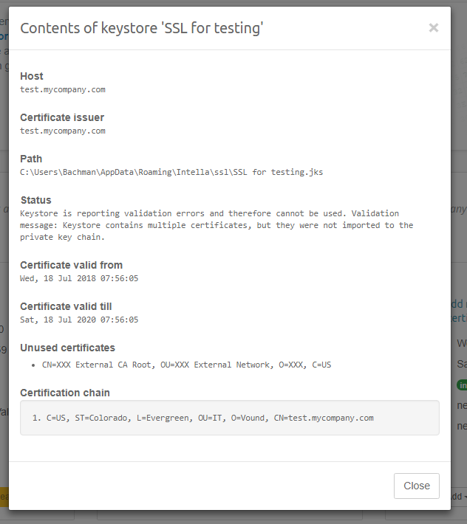Click the 'Path' heading label
Screen dimensions: 467x524
click(31, 159)
